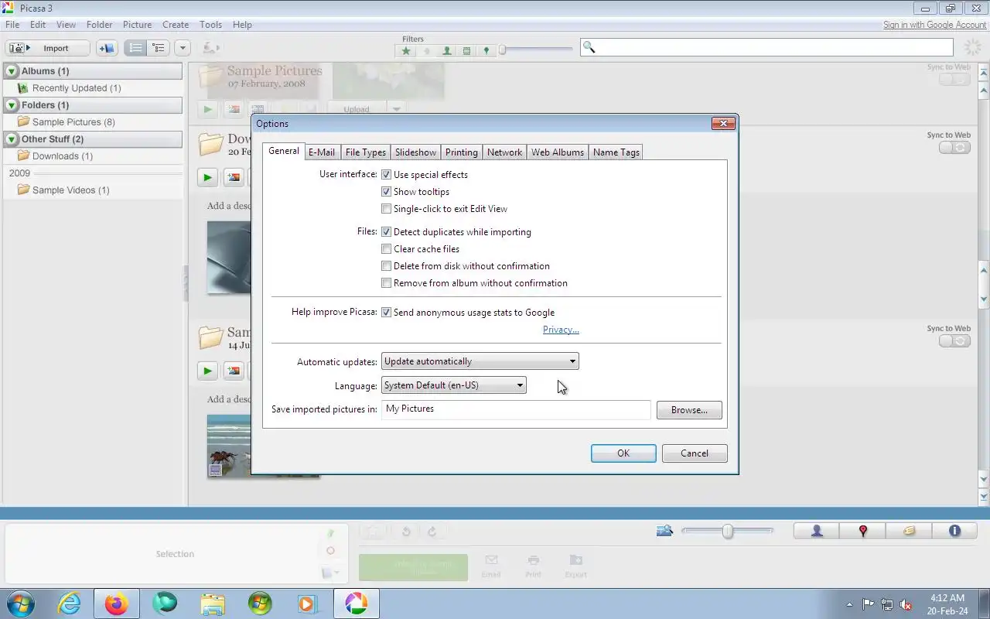
Task: Open the Privacy link
Action: 561,330
